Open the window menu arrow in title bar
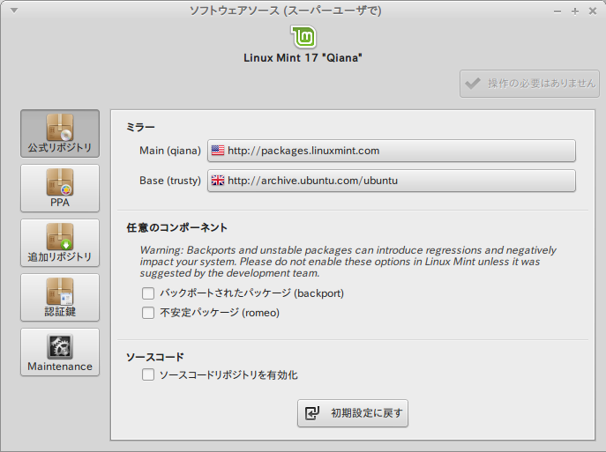The width and height of the screenshot is (606, 452). (x=14, y=11)
